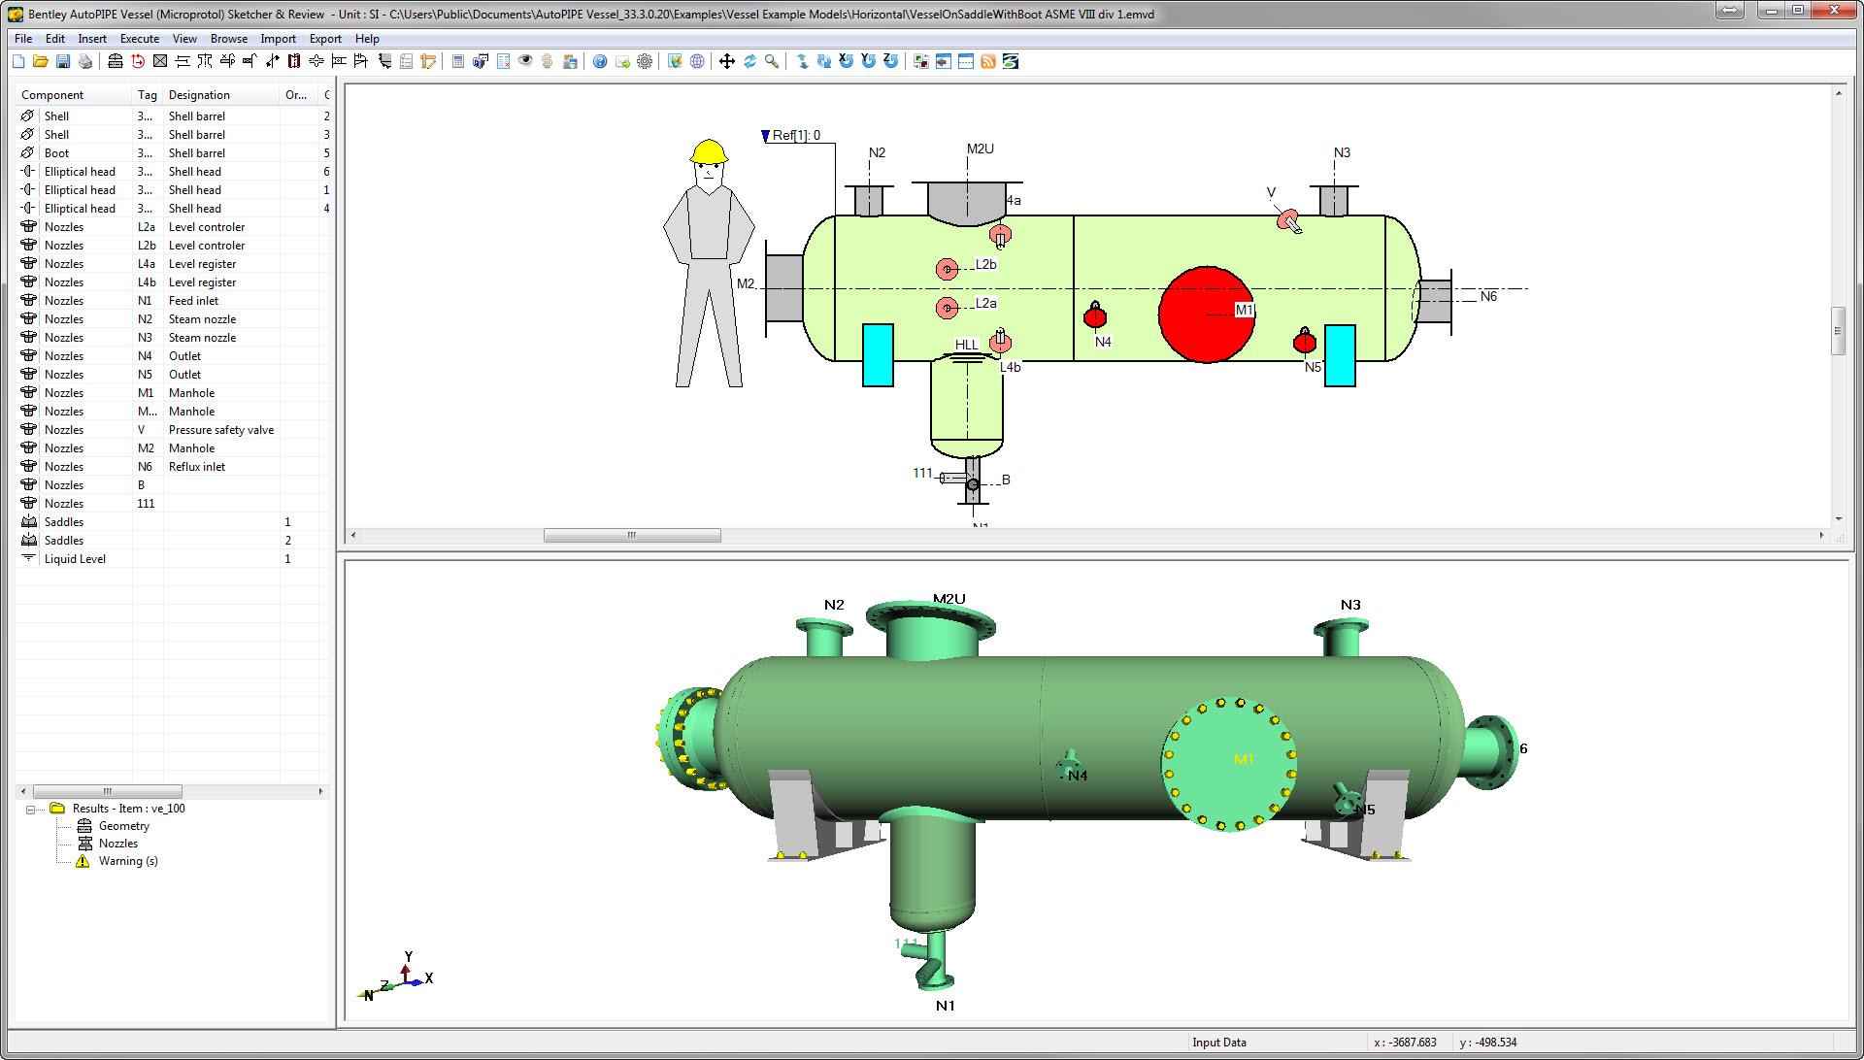1864x1060 pixels.
Task: Open the Edit menu
Action: pos(55,39)
